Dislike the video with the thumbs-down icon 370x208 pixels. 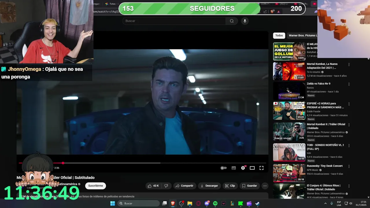tap(166, 186)
